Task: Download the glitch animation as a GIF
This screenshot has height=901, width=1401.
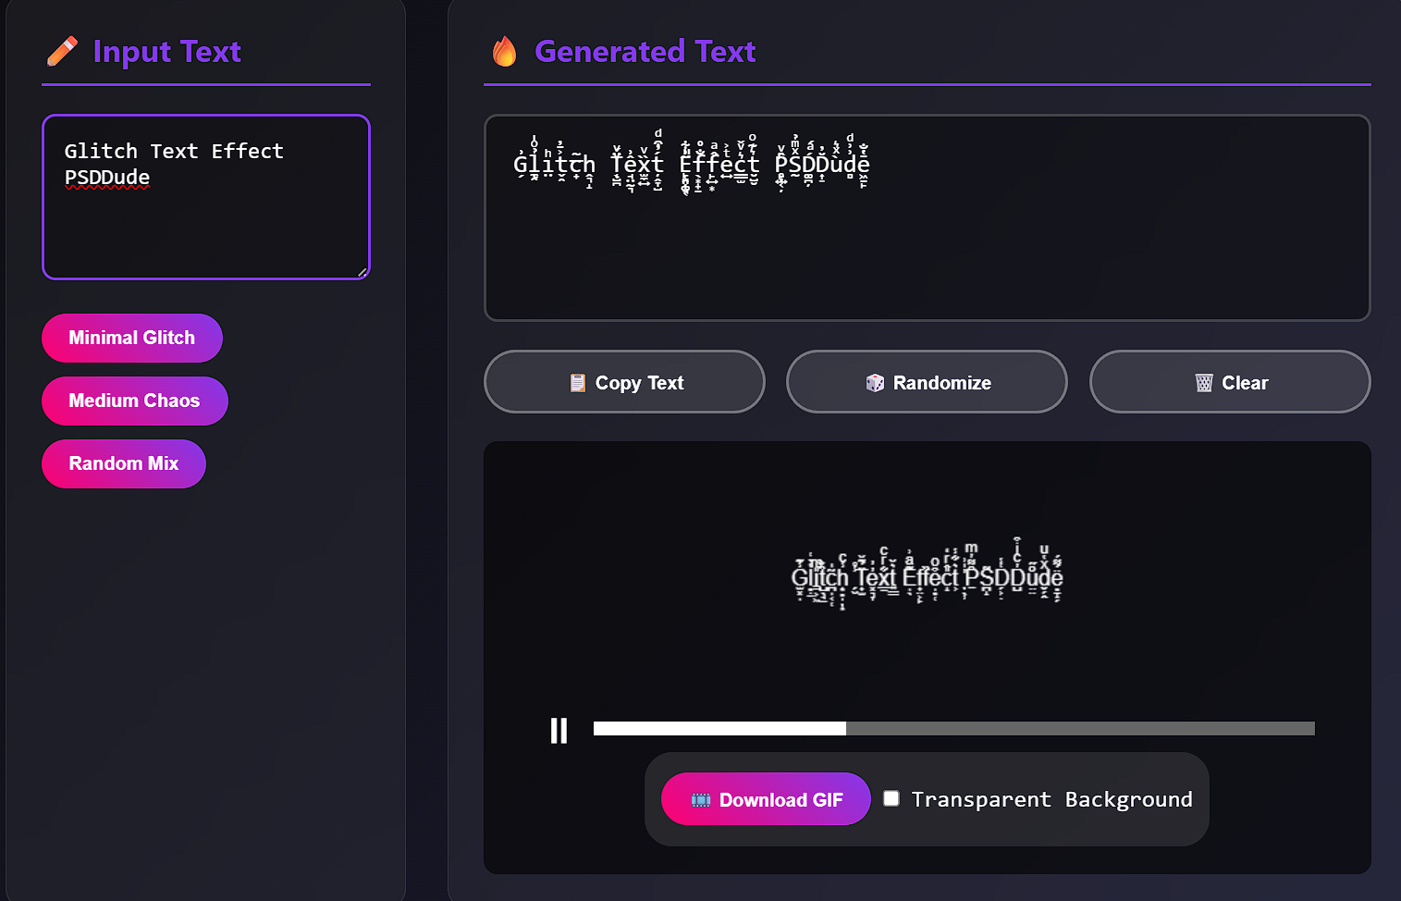Action: pos(765,798)
